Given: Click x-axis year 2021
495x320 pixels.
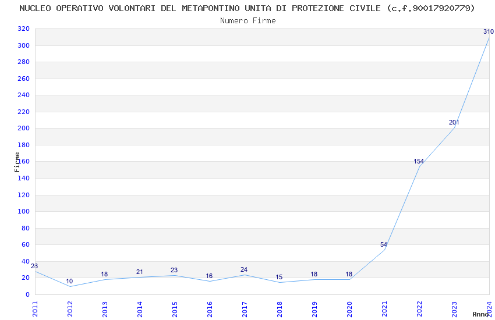Looking at the screenshot, I should 384,309.
